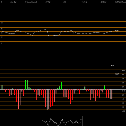Click the 60 label on MR axis
This screenshot has width=126, height=126.
(123, 79)
